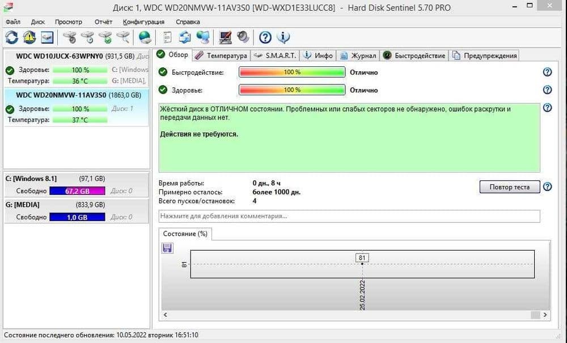Image resolution: width=567 pixels, height=343 pixels.
Task: Open the Конфигурация menu
Action: pos(143,22)
